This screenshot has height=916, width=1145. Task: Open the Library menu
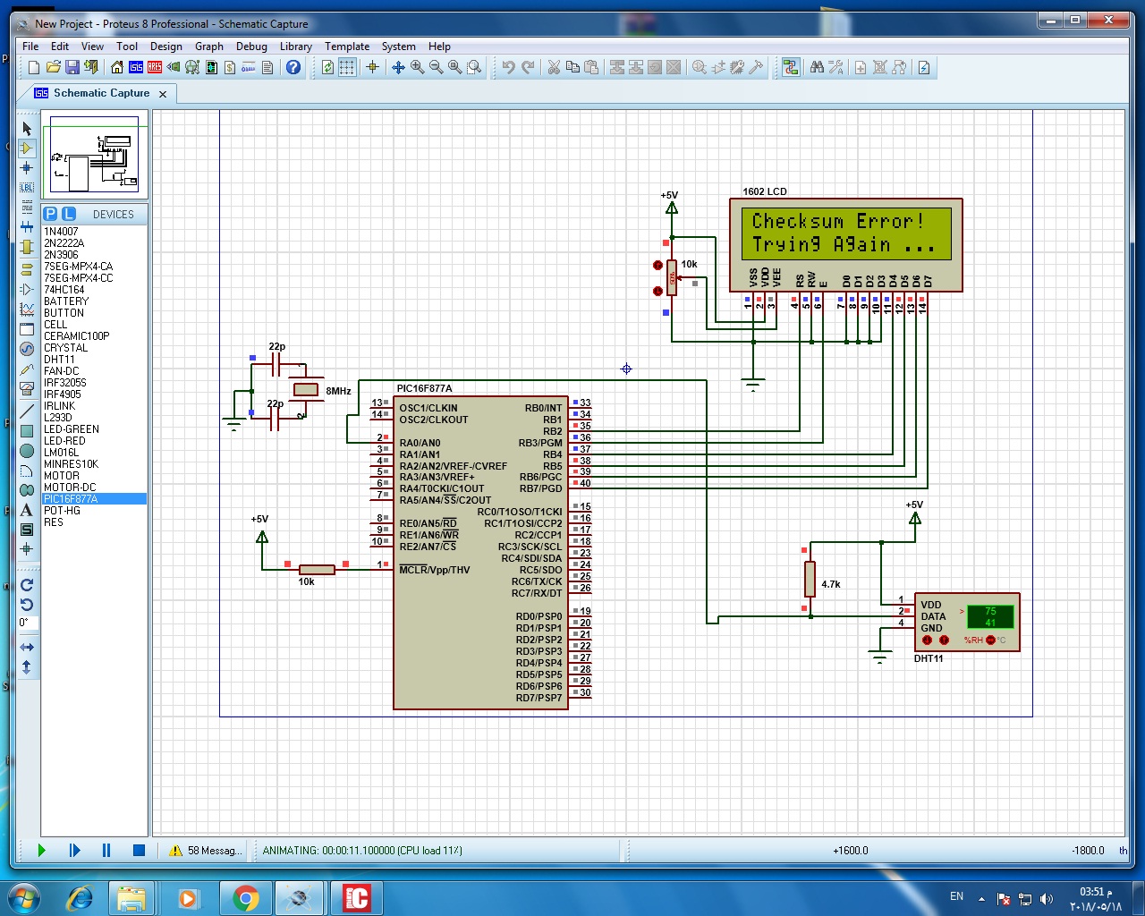coord(296,47)
